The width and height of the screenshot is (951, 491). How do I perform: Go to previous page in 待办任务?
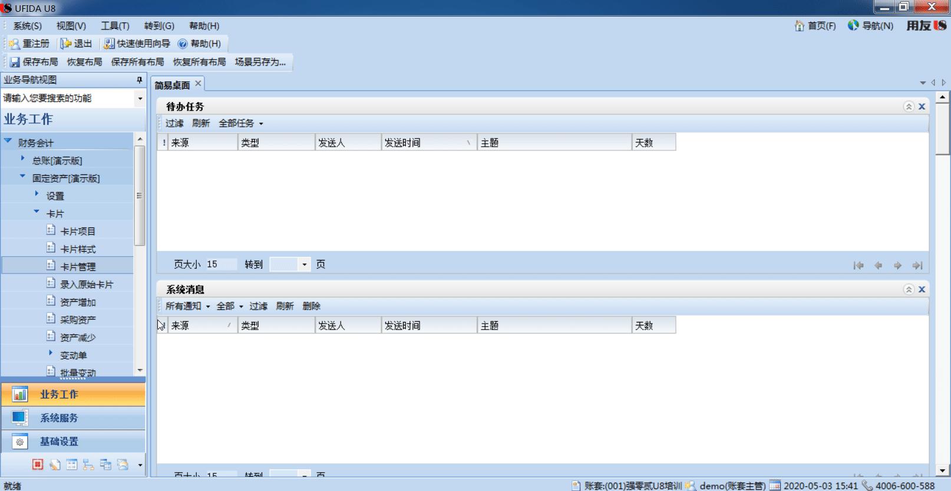878,265
